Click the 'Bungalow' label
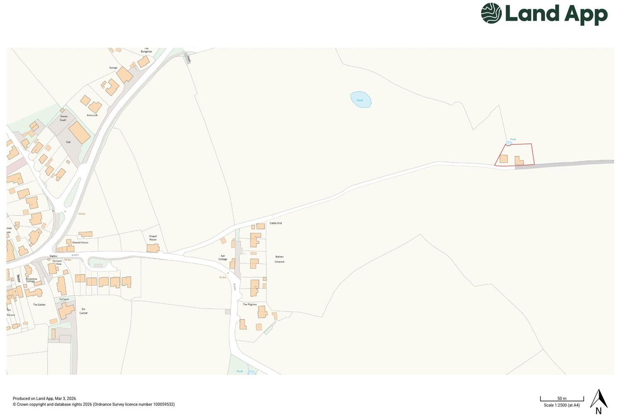 coord(146,51)
